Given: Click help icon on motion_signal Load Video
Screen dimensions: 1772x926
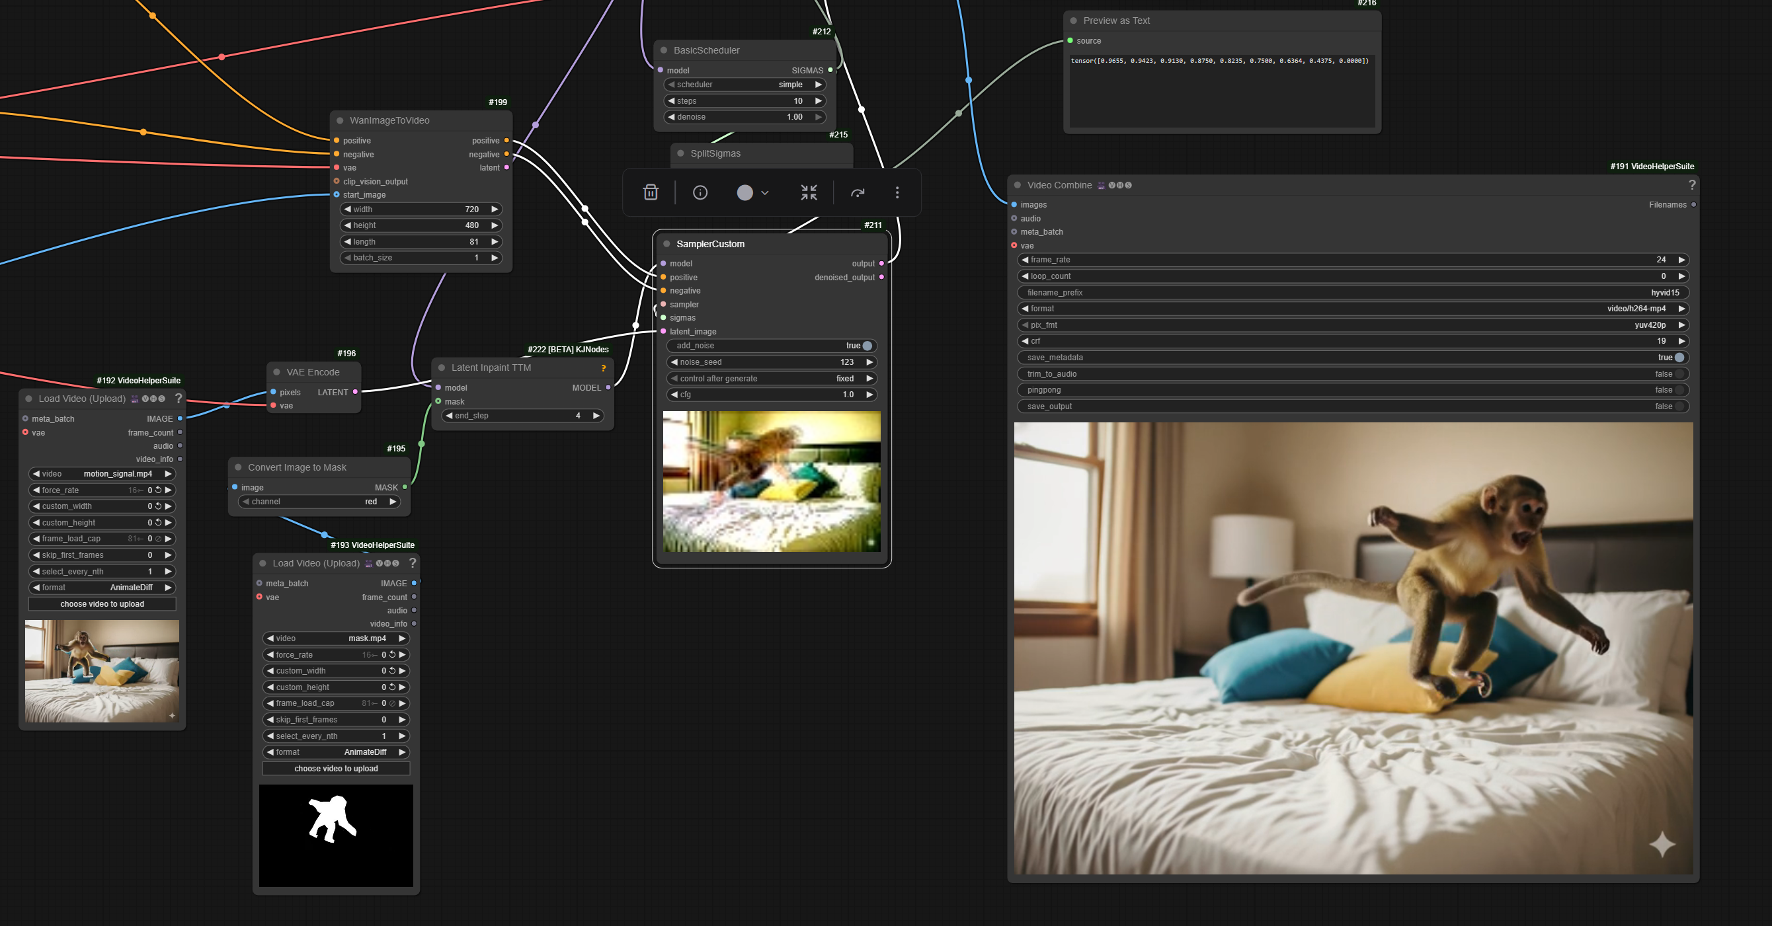Looking at the screenshot, I should coord(178,398).
